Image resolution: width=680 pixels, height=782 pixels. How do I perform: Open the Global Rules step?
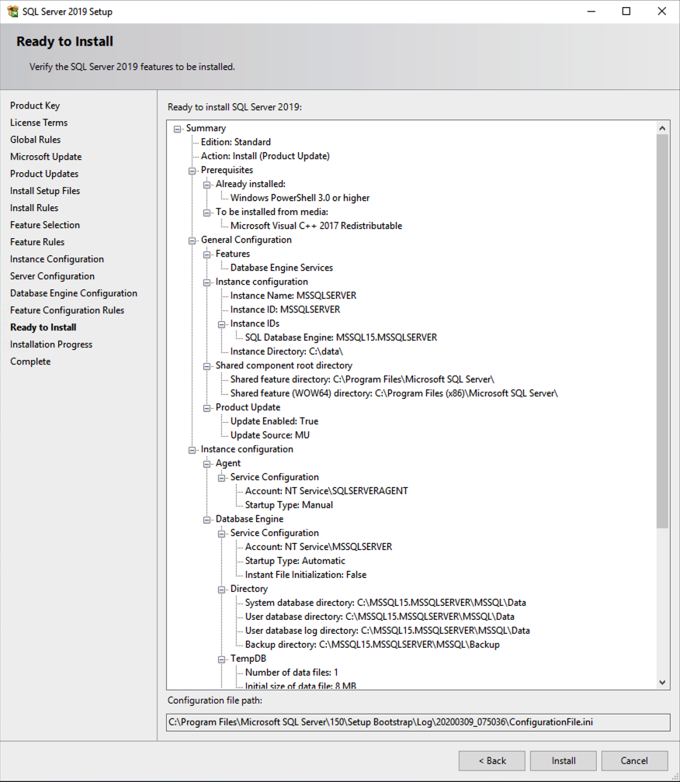36,140
